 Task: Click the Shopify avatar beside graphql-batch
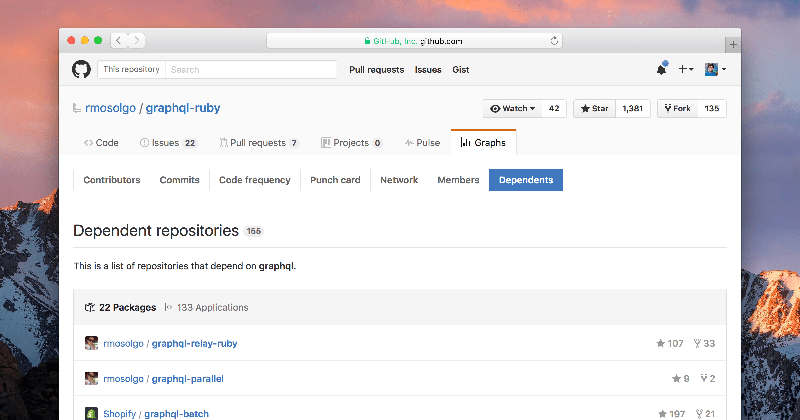click(x=91, y=413)
